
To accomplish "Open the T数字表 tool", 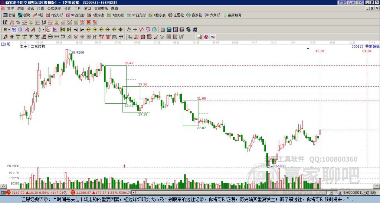I will 157,15.
